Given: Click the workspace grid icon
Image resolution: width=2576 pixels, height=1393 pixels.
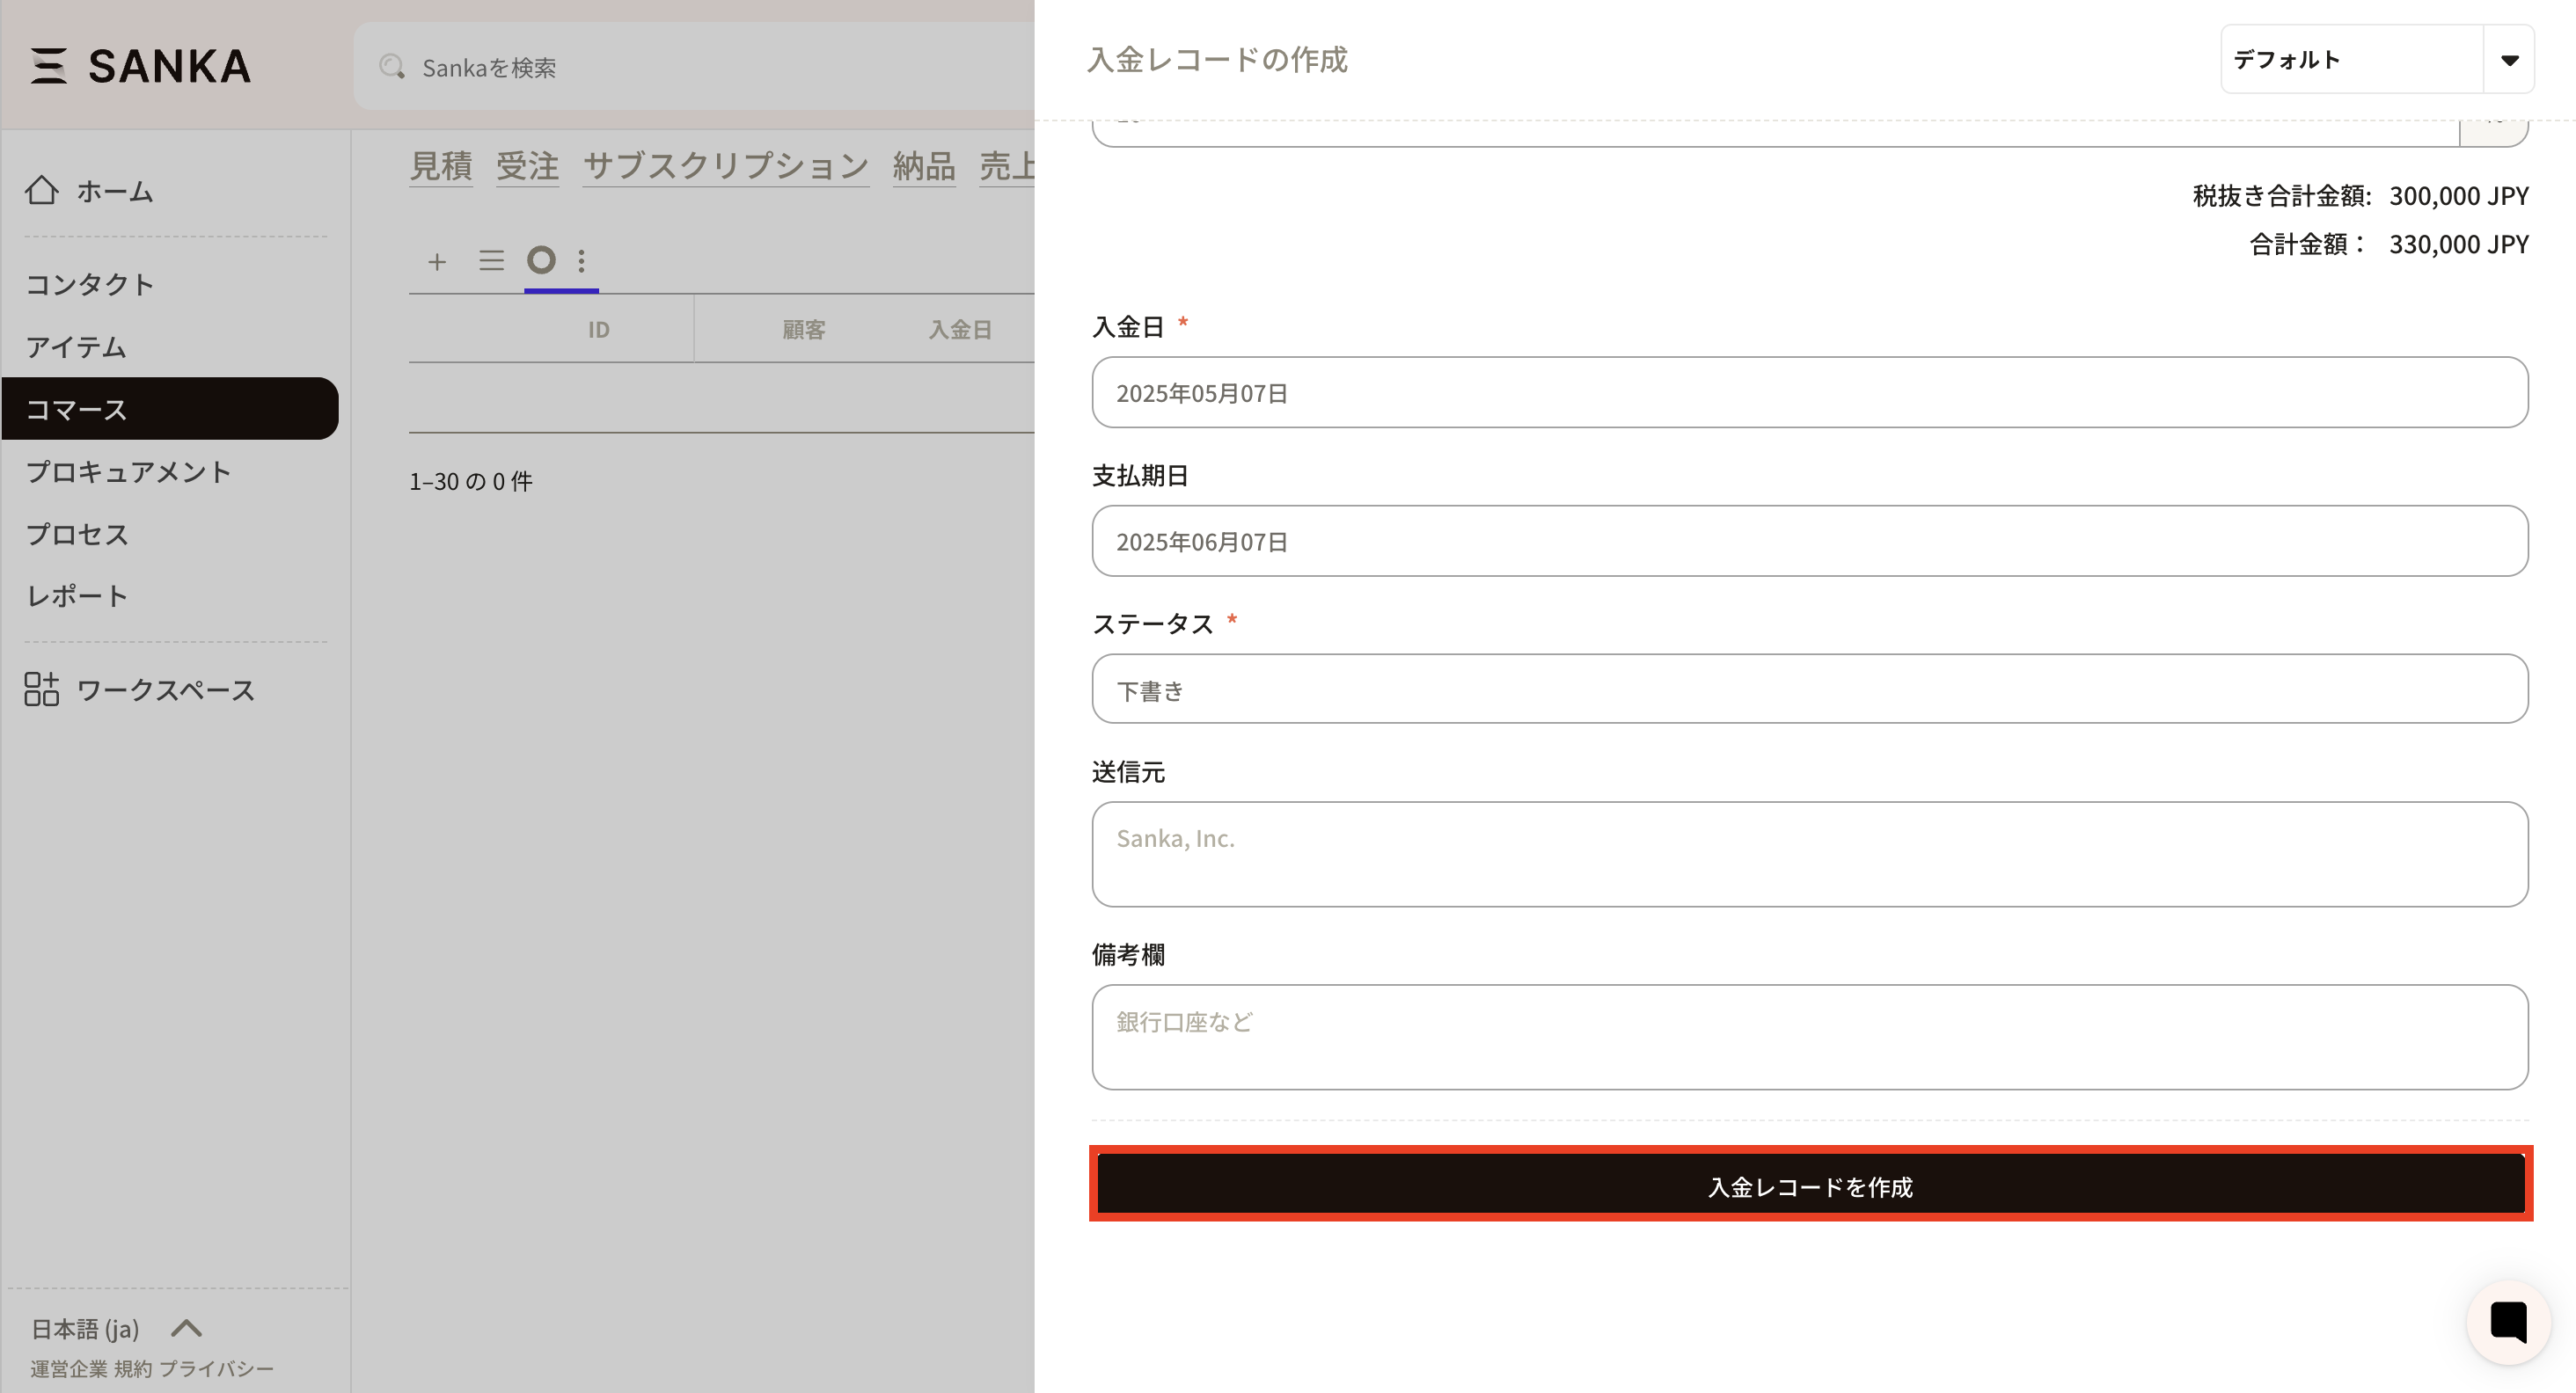Looking at the screenshot, I should (x=42, y=689).
